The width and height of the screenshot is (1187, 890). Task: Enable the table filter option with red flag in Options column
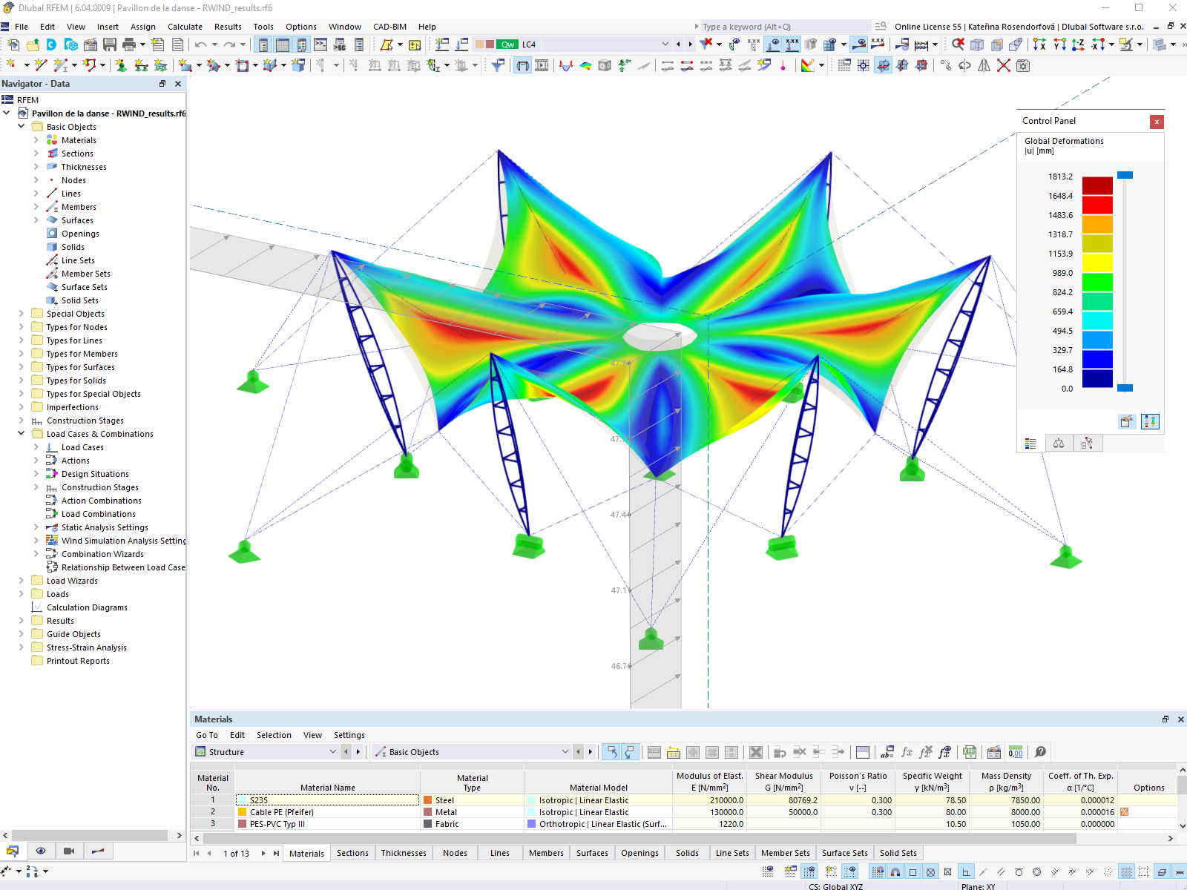[x=1124, y=812]
